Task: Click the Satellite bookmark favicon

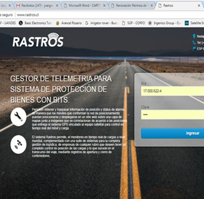Action: 187,23
